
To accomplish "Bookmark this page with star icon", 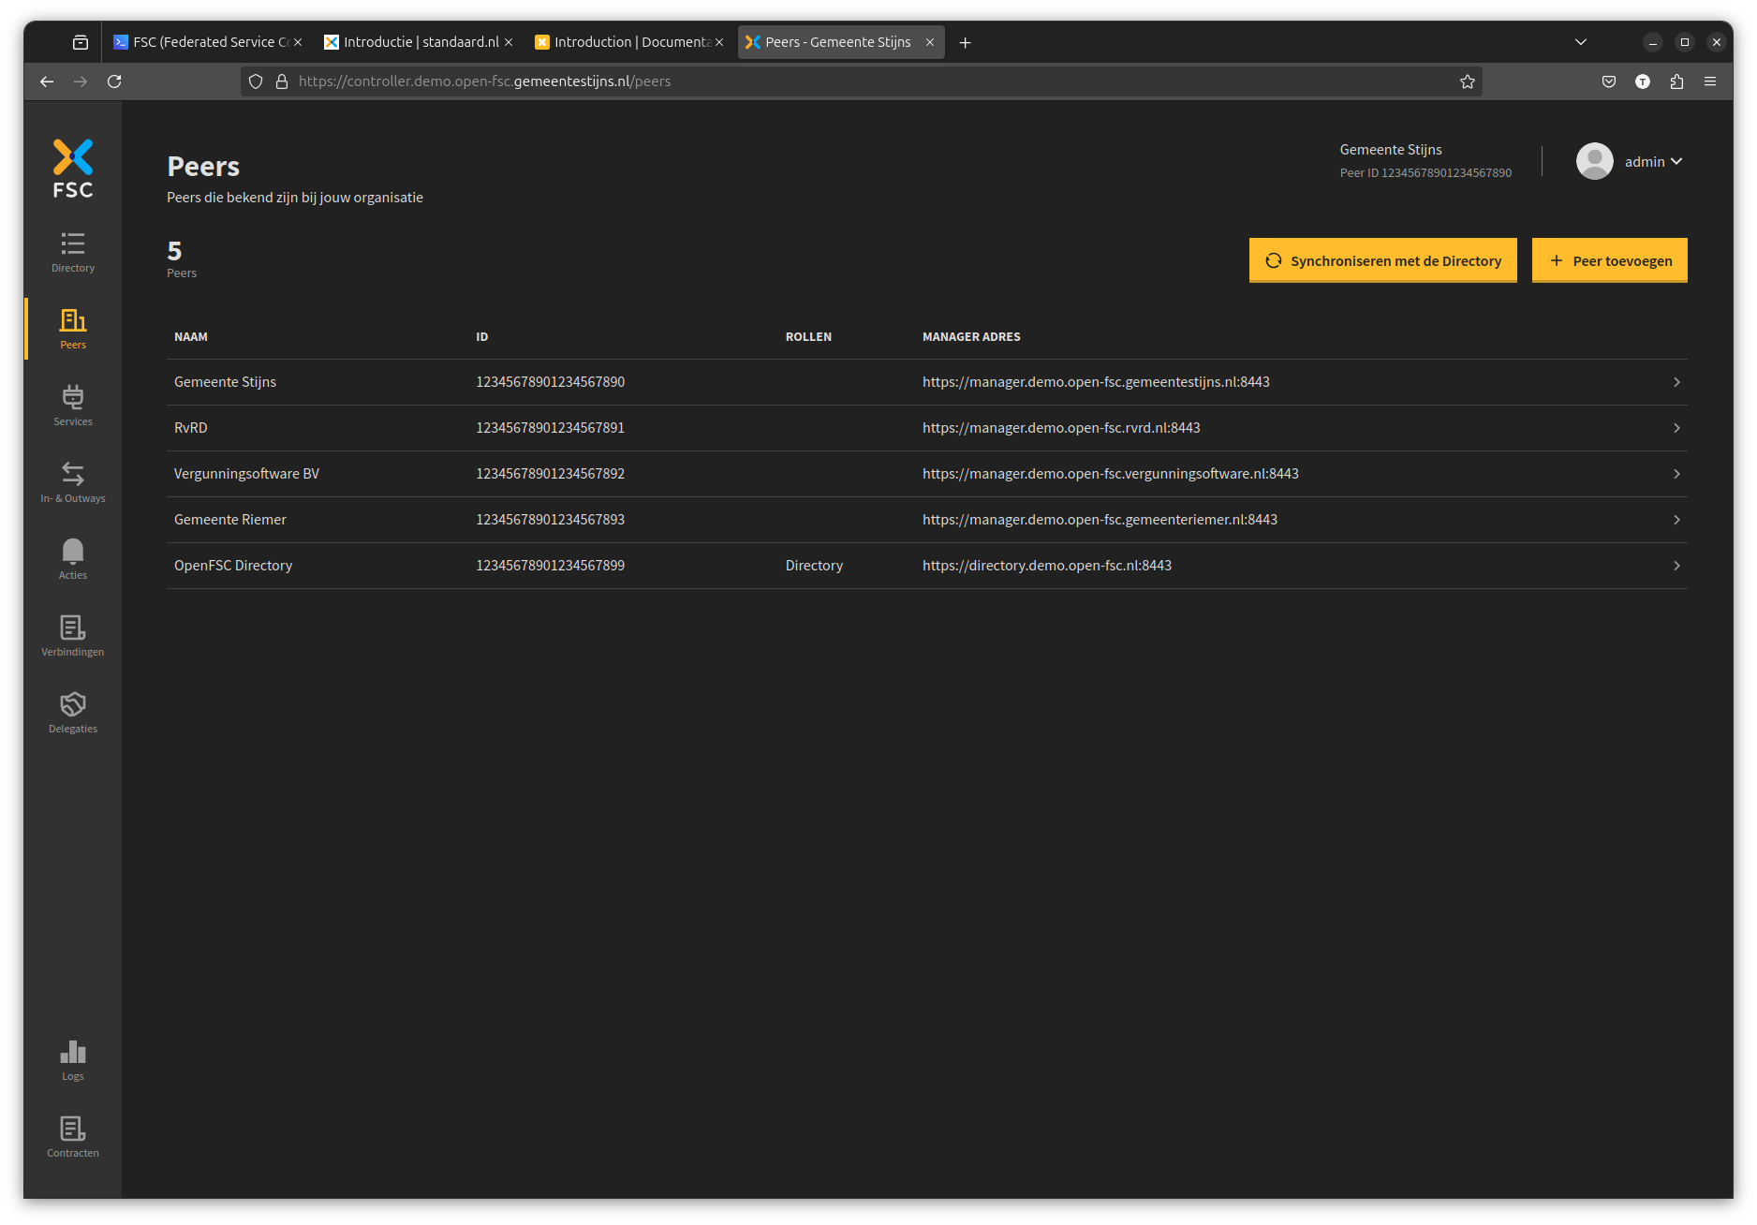I will [x=1468, y=81].
